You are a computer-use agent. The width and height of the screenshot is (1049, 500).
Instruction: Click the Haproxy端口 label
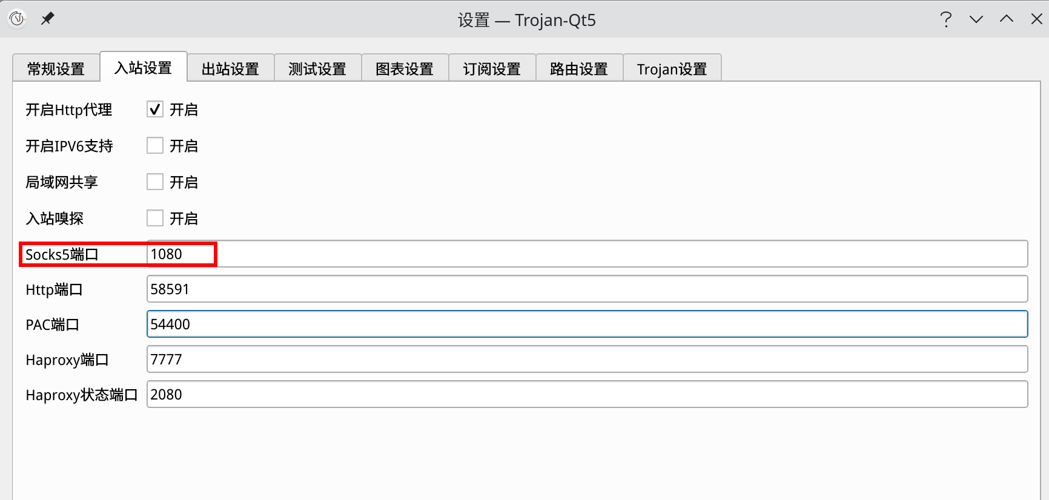(x=67, y=360)
